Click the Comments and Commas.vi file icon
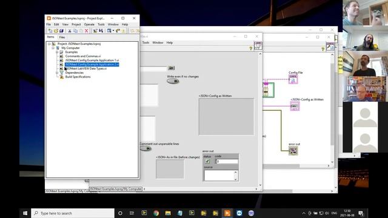 (61, 56)
